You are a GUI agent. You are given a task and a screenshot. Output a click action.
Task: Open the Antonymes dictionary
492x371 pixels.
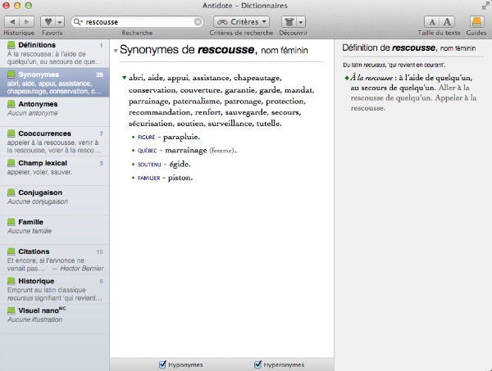click(x=55, y=112)
